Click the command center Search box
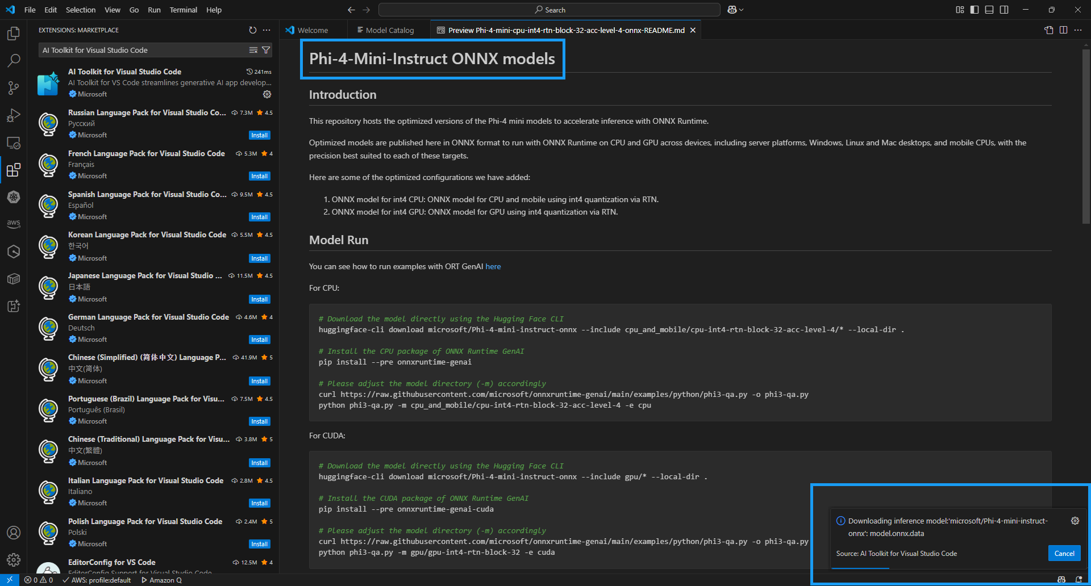Image resolution: width=1091 pixels, height=586 pixels. pos(549,10)
